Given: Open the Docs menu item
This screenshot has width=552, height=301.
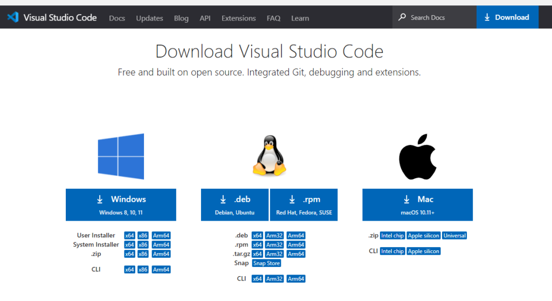Looking at the screenshot, I should pyautogui.click(x=117, y=18).
